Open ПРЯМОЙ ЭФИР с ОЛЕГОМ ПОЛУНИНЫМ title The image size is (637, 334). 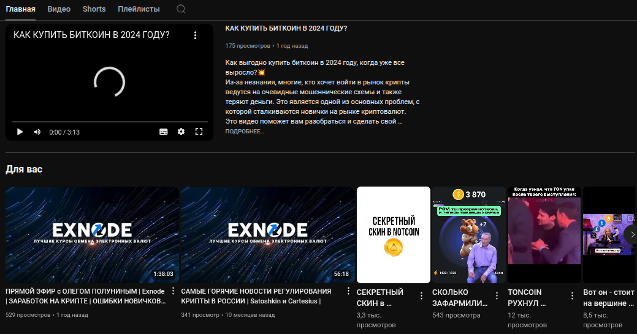(86, 296)
